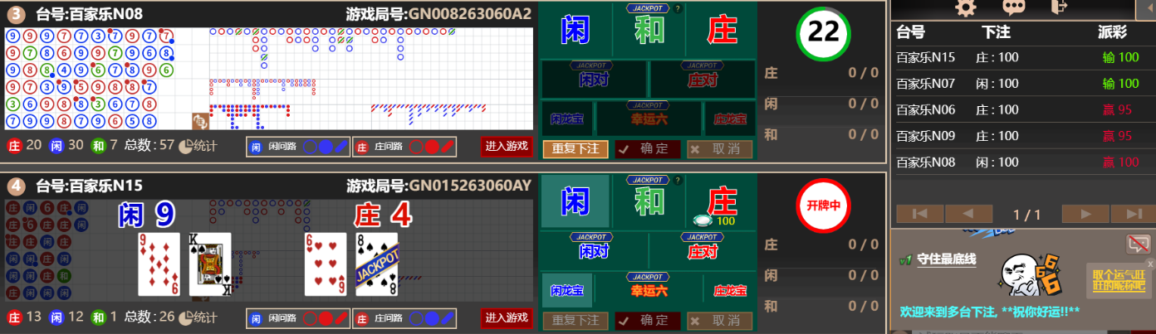Open 统计 statistics for table N08
The image size is (1156, 334).
[198, 146]
